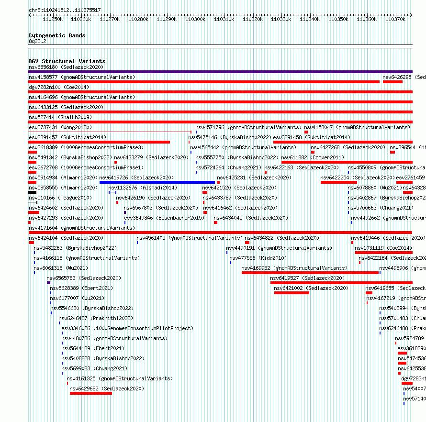Open variant nsv5644189 (Ebert2021)
Screen dimensions: 426x422
point(93,348)
